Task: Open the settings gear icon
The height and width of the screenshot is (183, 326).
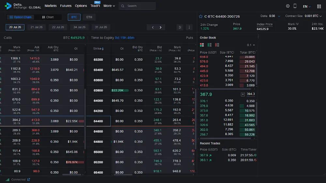Action: click(288, 6)
